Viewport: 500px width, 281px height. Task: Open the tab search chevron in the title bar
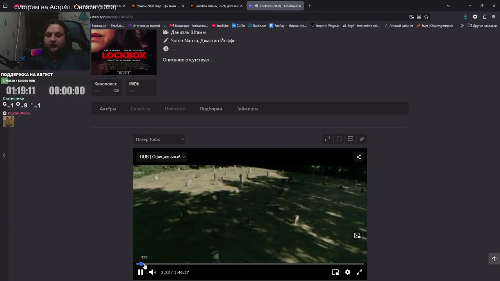click(448, 6)
